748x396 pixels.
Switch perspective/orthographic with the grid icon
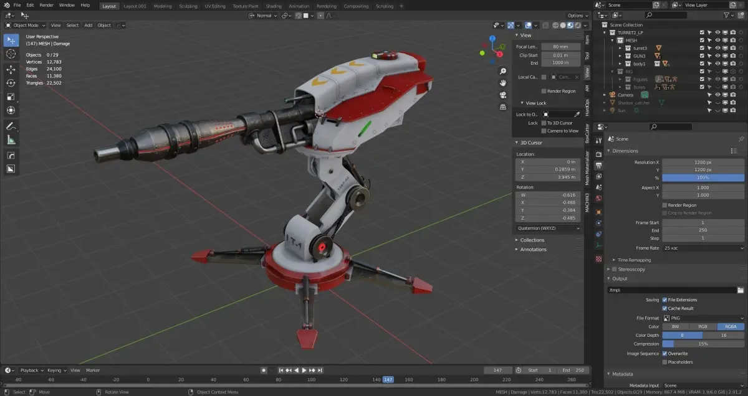pyautogui.click(x=502, y=106)
